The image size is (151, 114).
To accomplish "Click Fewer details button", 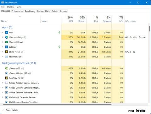I will coord(10,110).
